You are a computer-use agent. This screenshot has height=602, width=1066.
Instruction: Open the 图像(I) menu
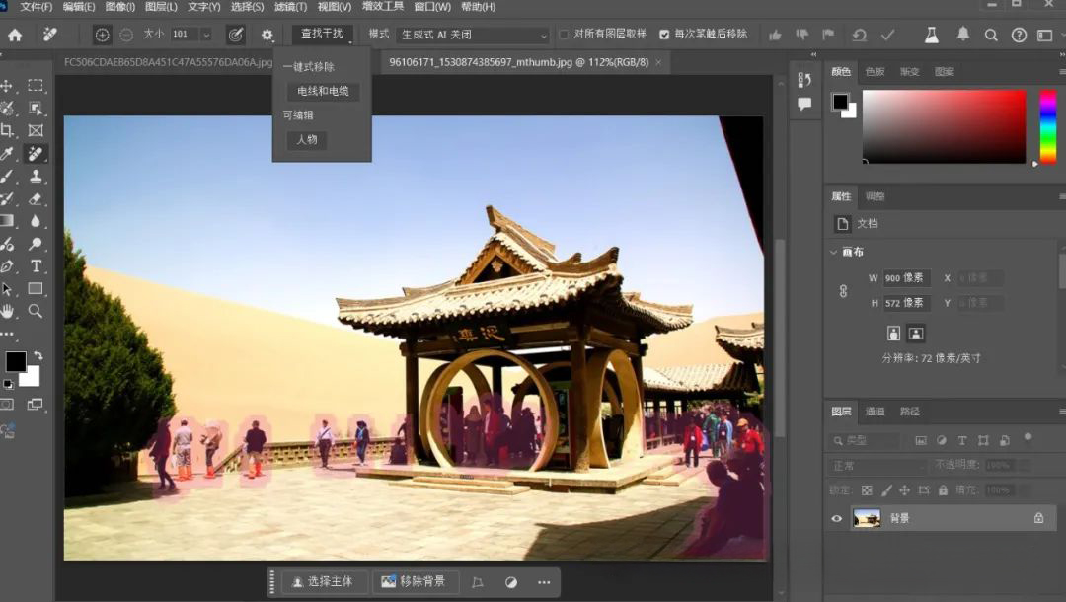(119, 7)
